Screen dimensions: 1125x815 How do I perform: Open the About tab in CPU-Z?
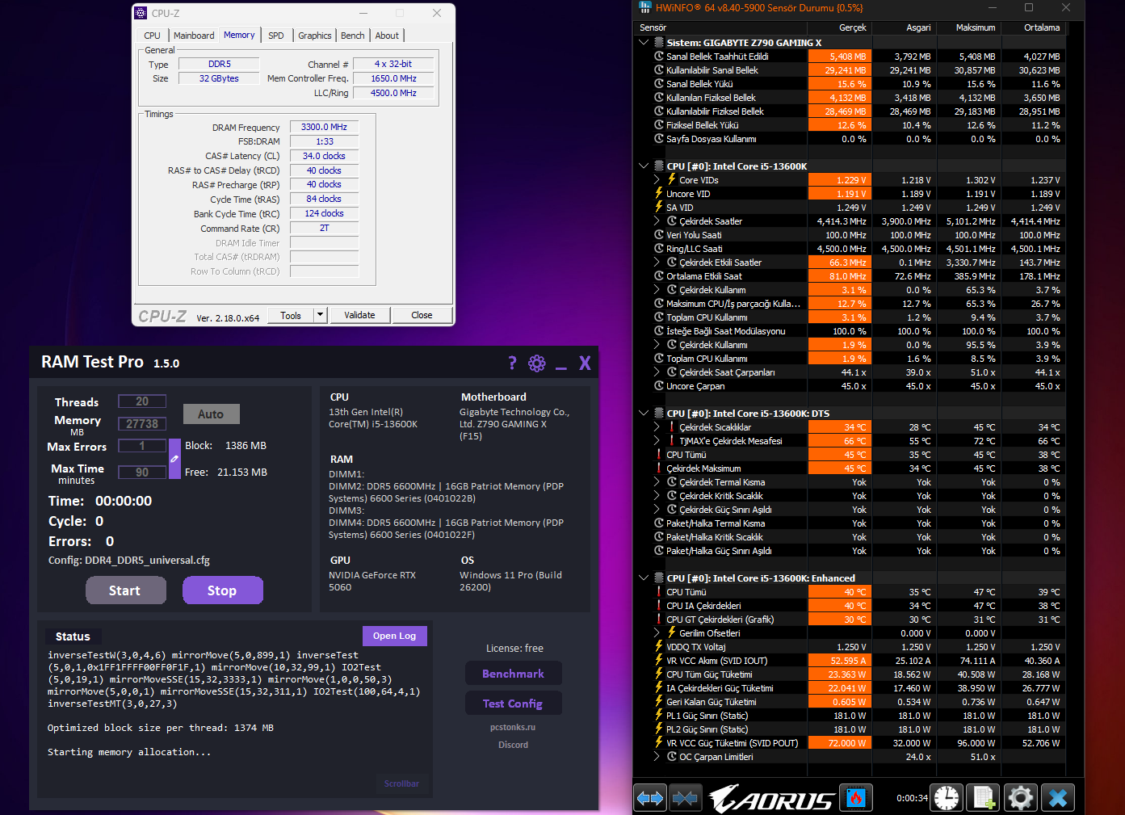(x=387, y=36)
